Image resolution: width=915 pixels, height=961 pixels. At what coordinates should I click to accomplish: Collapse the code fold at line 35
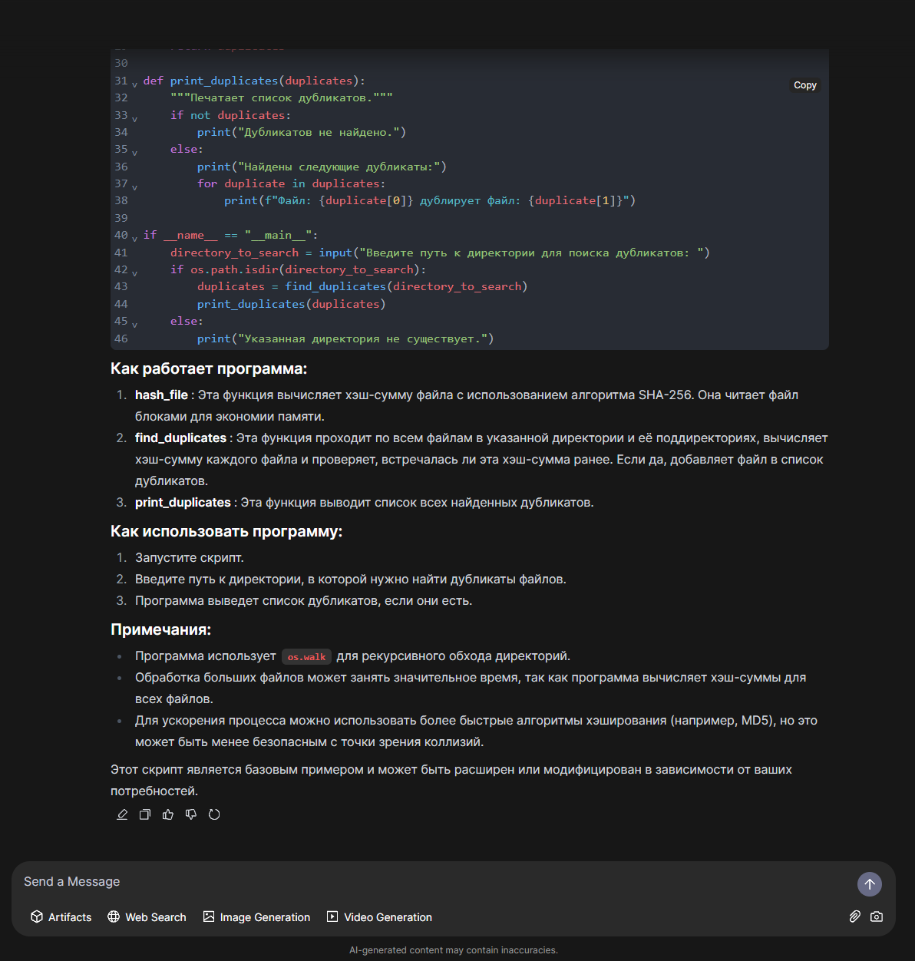134,153
